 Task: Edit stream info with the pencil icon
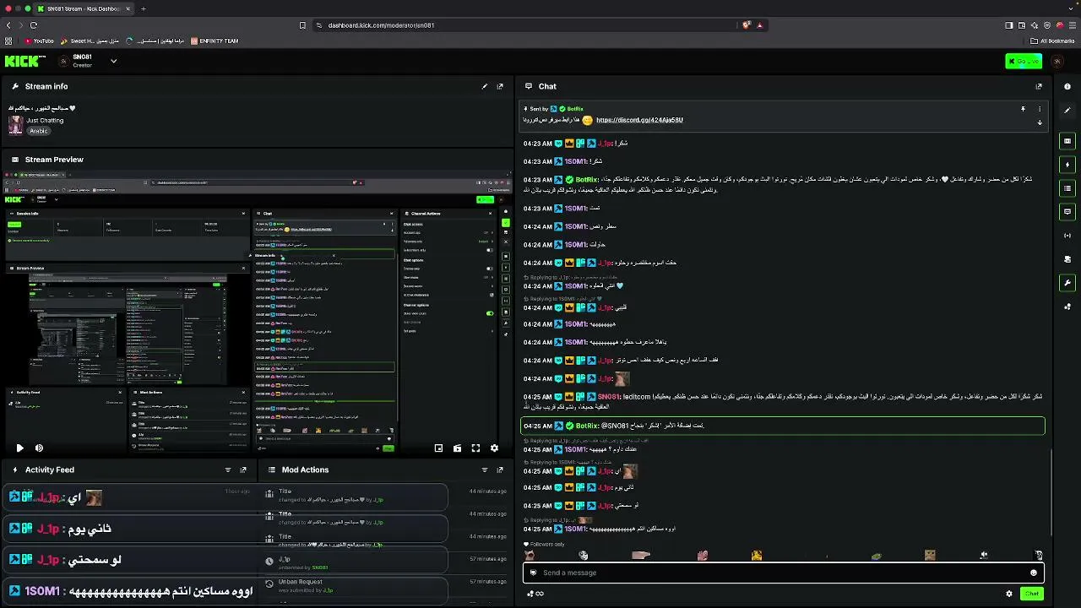click(485, 86)
